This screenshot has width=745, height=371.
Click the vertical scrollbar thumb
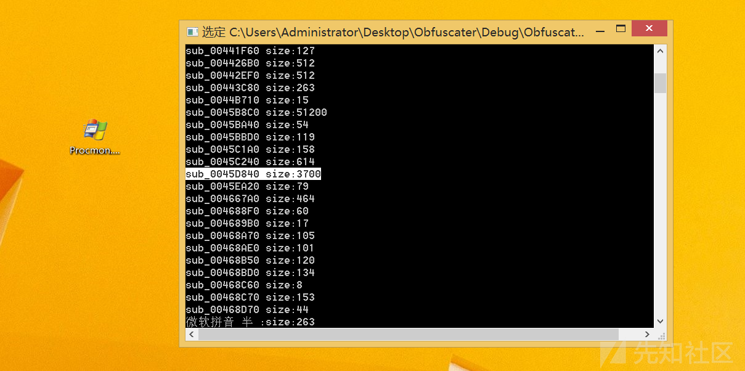tap(660, 83)
